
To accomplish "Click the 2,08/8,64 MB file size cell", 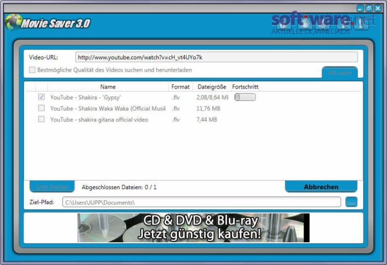I will coord(212,98).
